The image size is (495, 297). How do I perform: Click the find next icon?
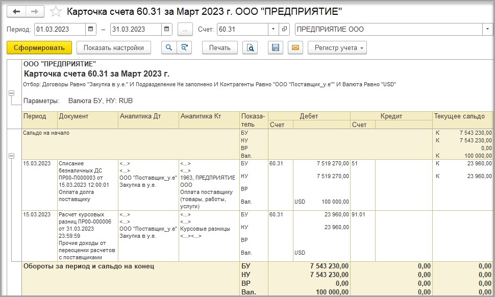183,48
